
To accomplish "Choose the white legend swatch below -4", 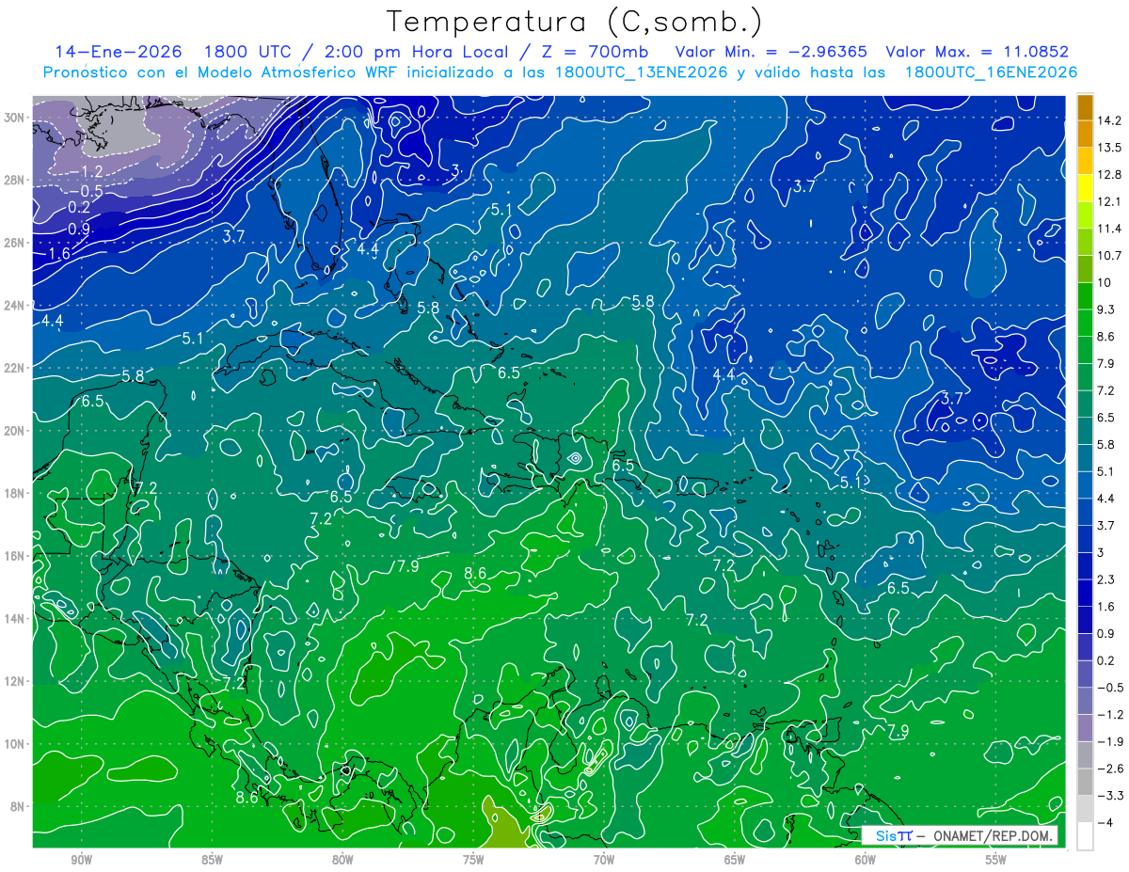I will click(1085, 836).
